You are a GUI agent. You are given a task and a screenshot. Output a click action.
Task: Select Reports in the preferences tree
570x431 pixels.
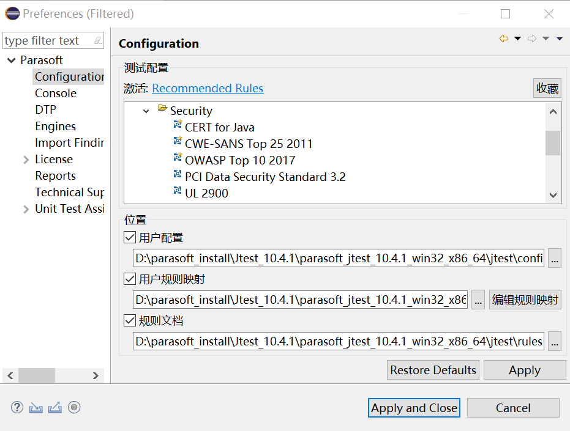click(55, 175)
